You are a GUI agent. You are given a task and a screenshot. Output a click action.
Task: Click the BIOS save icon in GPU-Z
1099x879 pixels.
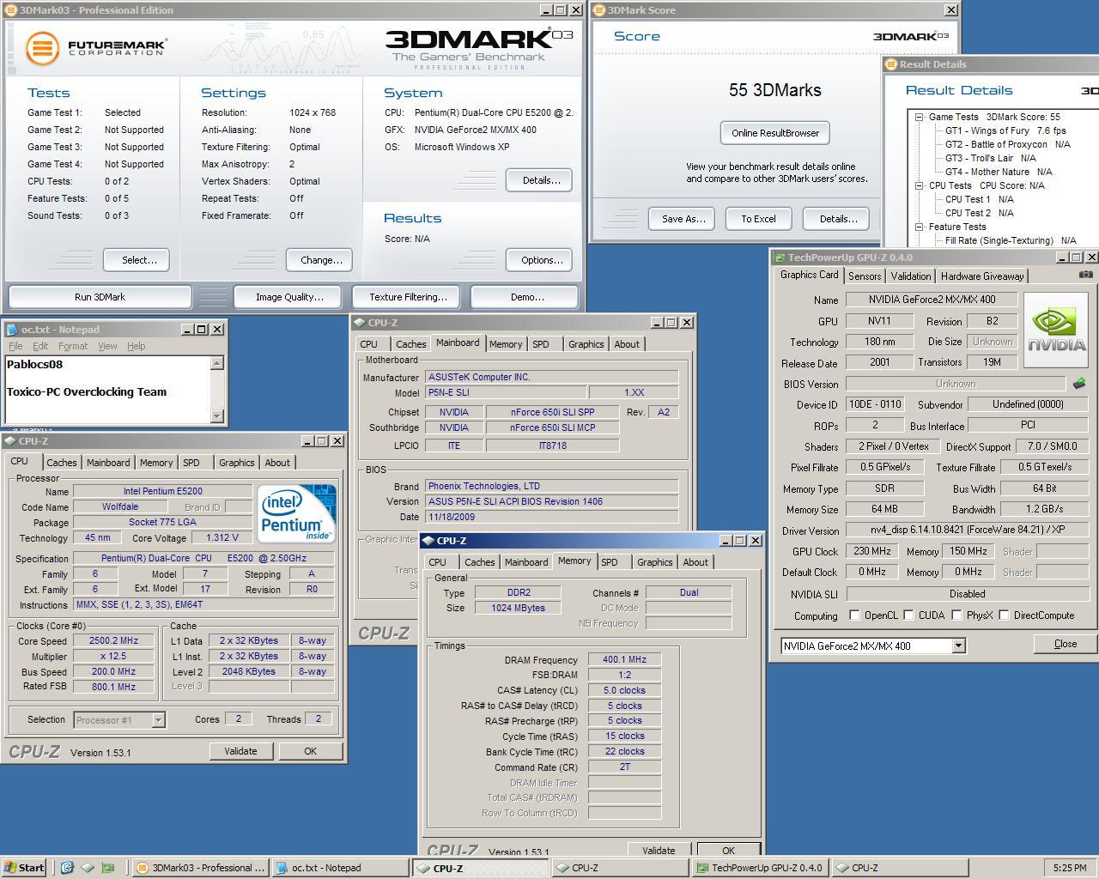[1079, 384]
